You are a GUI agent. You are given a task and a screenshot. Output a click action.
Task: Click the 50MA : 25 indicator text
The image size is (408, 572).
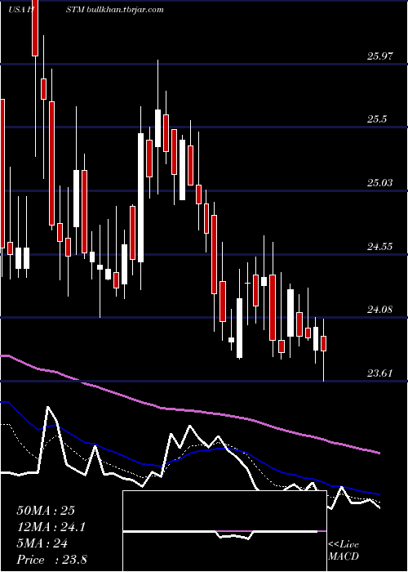click(46, 511)
